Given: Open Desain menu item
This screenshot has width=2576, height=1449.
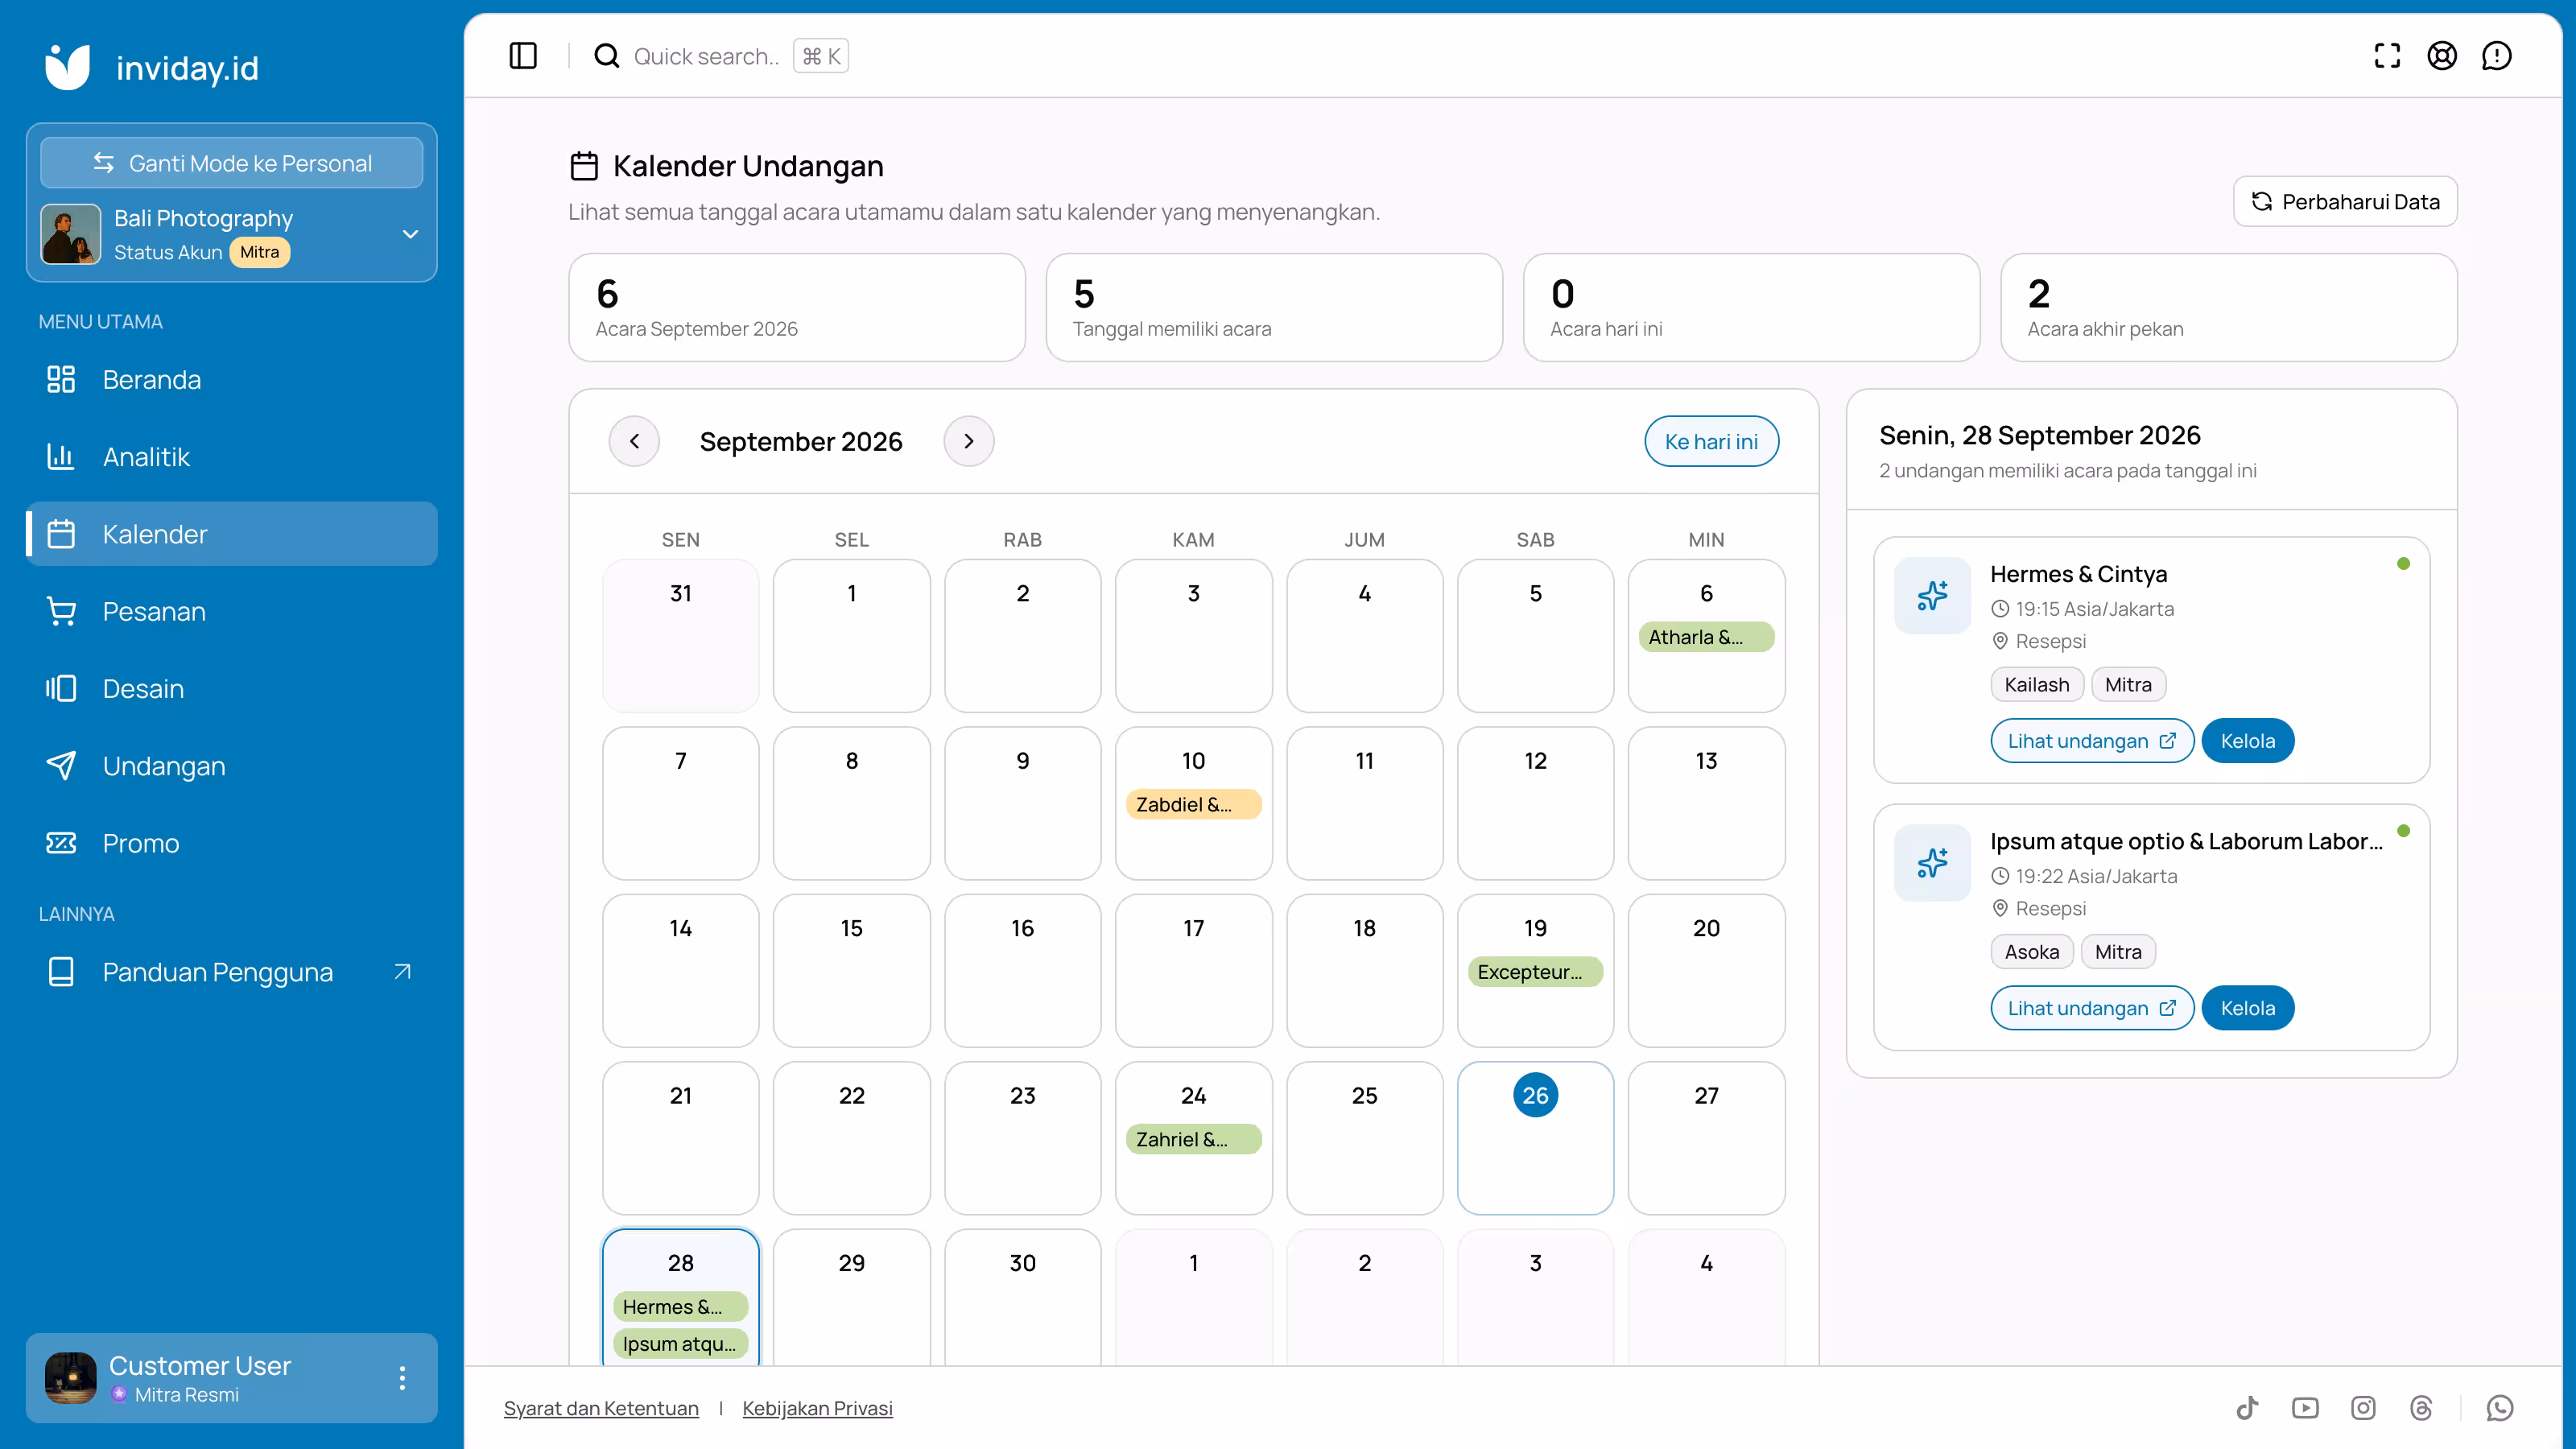Looking at the screenshot, I should pos(232,688).
